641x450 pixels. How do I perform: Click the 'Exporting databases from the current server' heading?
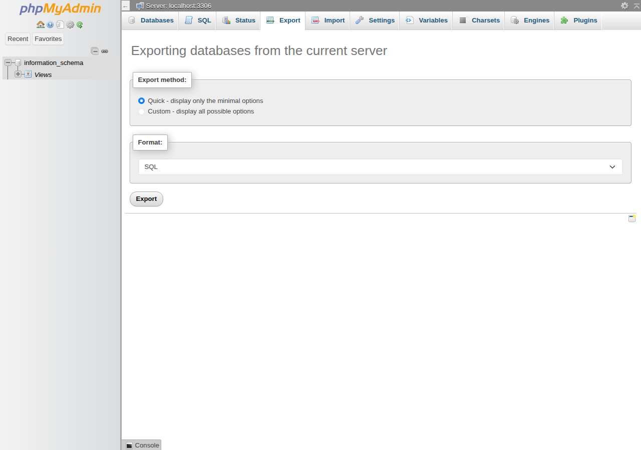click(259, 50)
